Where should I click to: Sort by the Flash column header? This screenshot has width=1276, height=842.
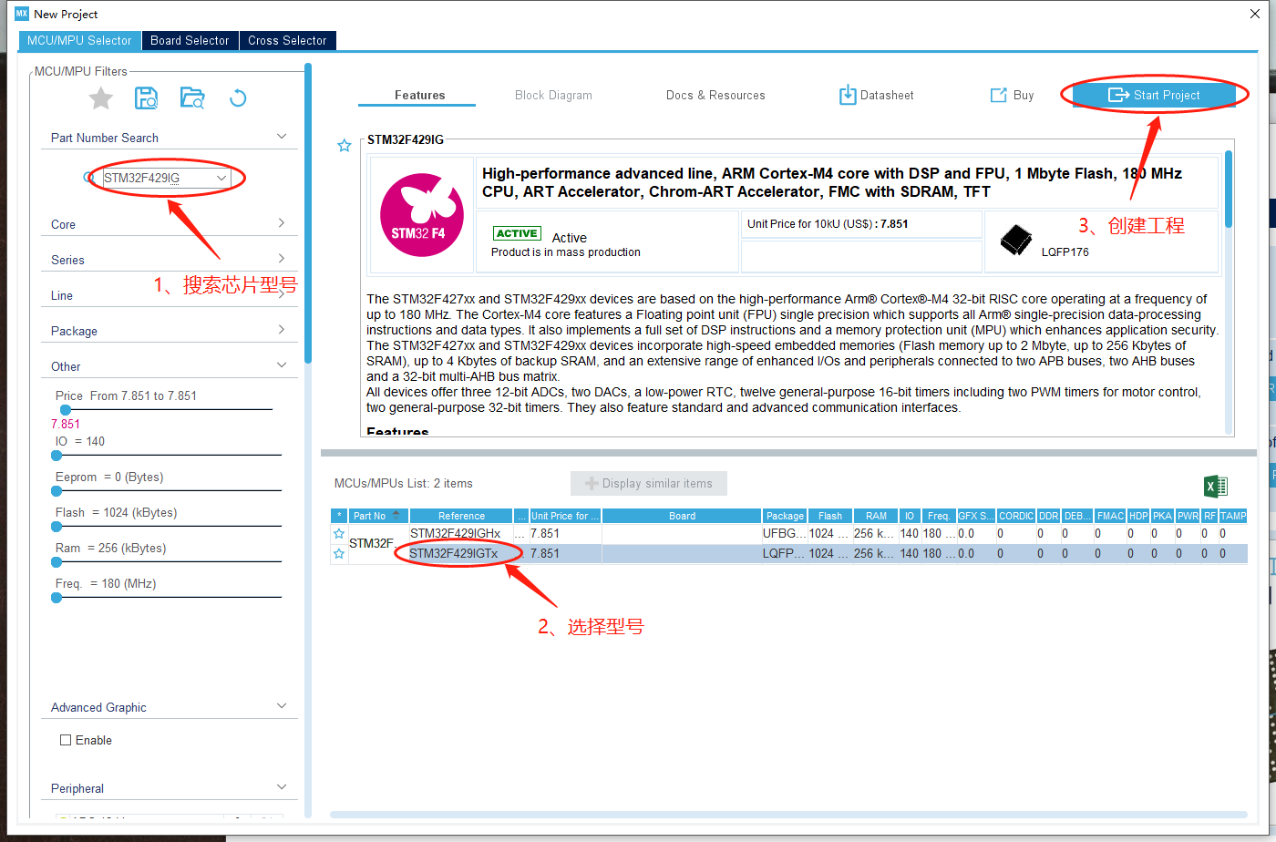pos(830,516)
